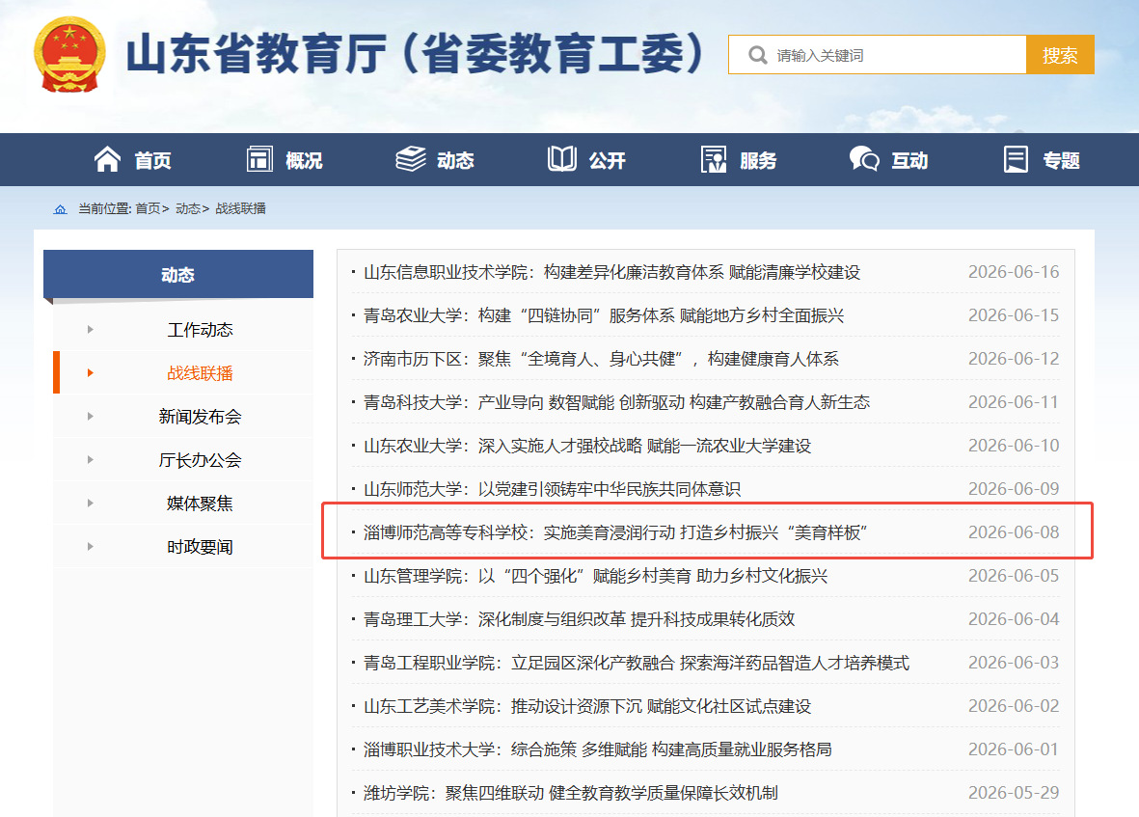Open the 山东管理学院 article

(x=596, y=576)
